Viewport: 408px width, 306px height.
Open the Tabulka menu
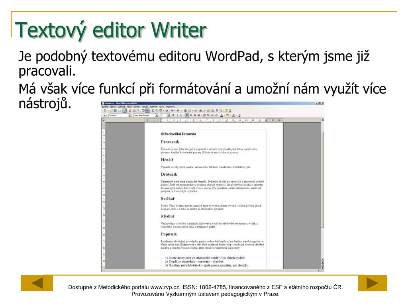[x=145, y=107]
